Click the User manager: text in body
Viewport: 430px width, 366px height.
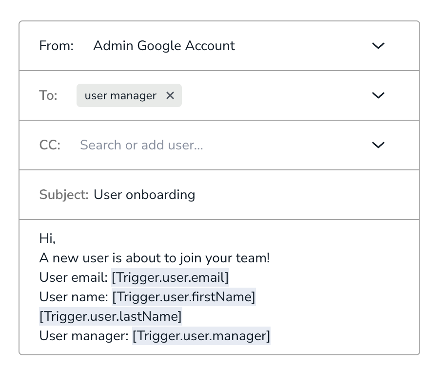point(84,336)
